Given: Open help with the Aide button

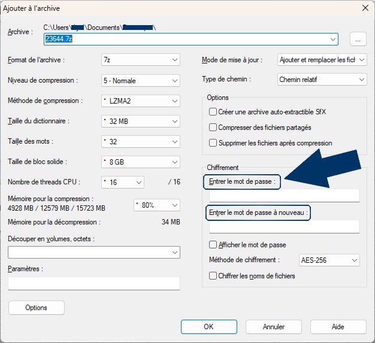Looking at the screenshot, I should (338, 327).
